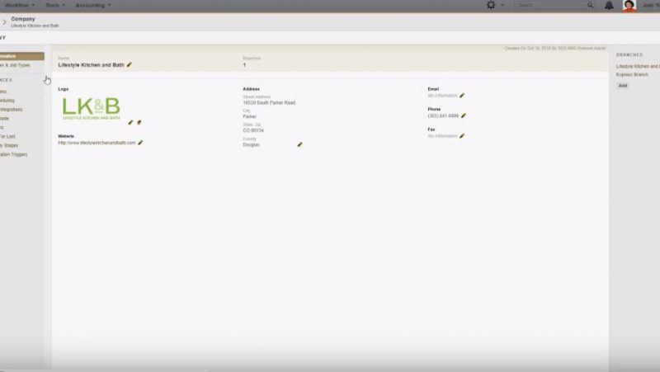Open the Express Branch link
660x372 pixels.
[x=631, y=74]
